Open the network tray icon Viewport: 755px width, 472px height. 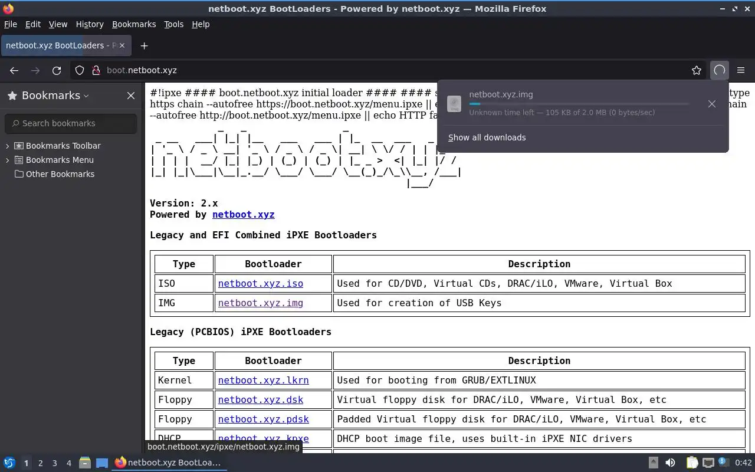708,463
